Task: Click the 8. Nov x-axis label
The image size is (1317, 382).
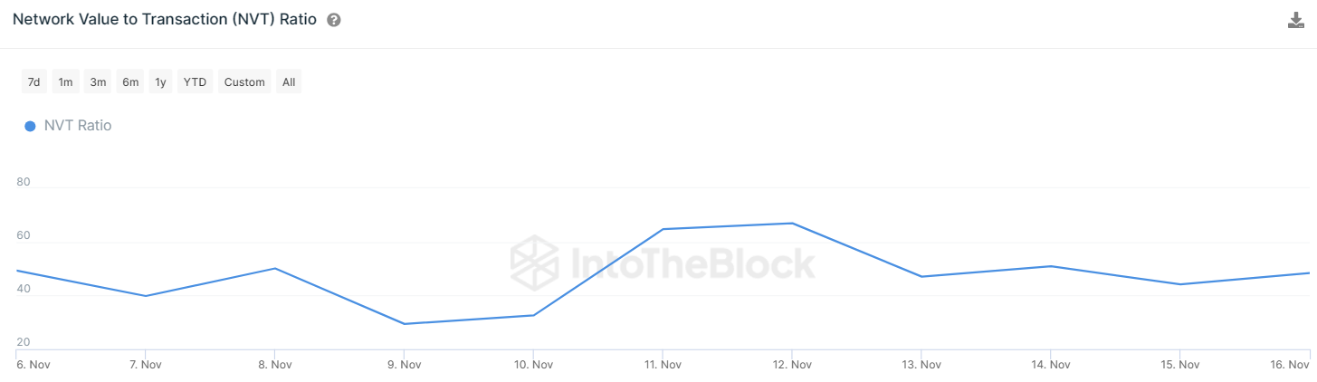Action: coord(274,365)
